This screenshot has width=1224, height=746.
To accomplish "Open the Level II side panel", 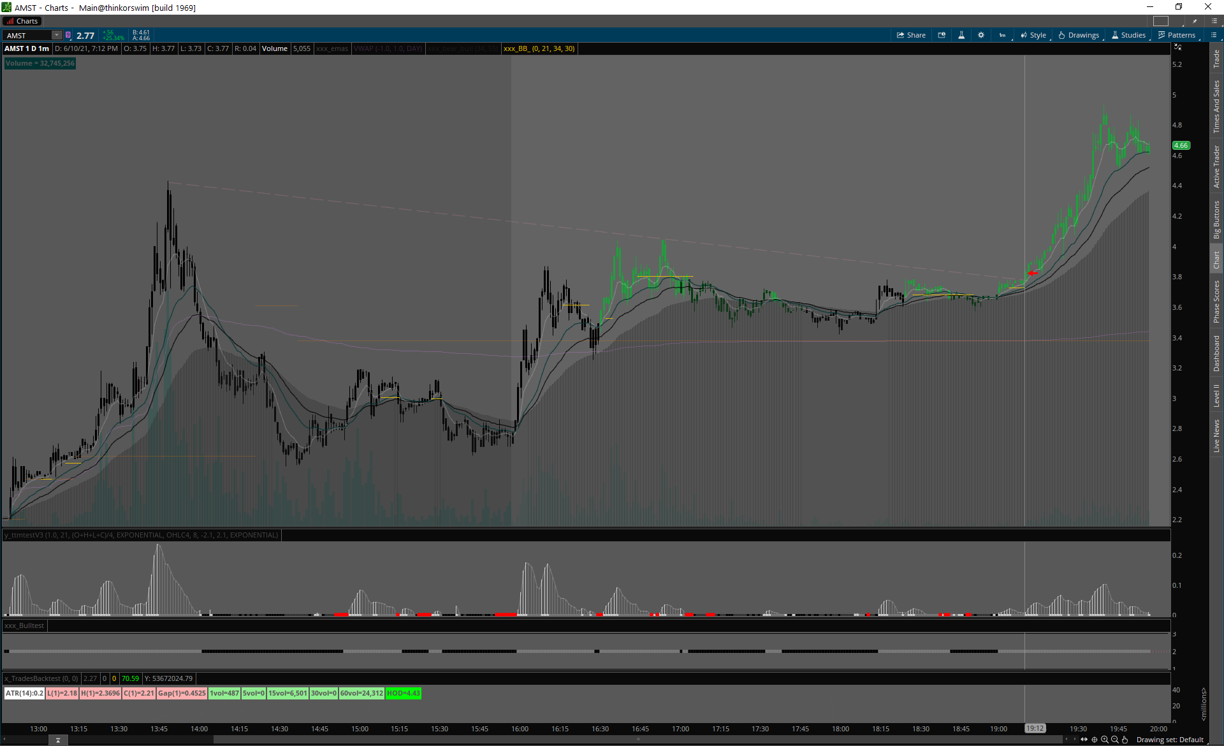I will pos(1216,395).
